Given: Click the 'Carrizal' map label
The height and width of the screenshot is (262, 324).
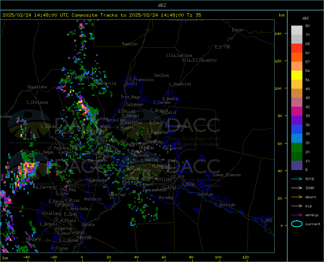Looking at the screenshot, I should 117,195.
